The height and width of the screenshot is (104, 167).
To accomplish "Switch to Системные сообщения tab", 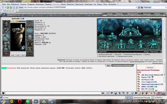I will pos(122,65).
